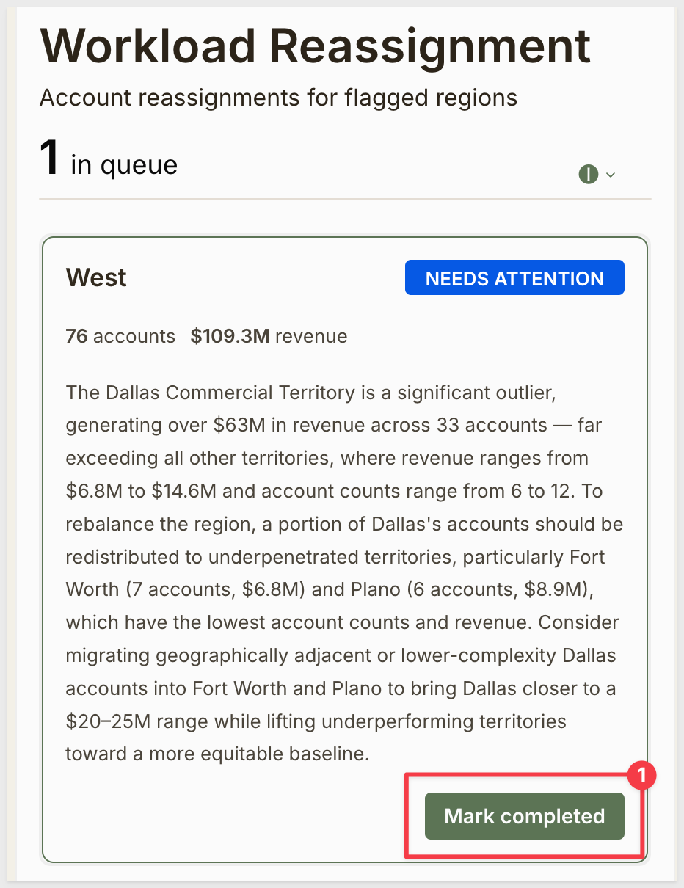Image resolution: width=684 pixels, height=888 pixels.
Task: Click the "1 in queue" counter
Action: 109,161
